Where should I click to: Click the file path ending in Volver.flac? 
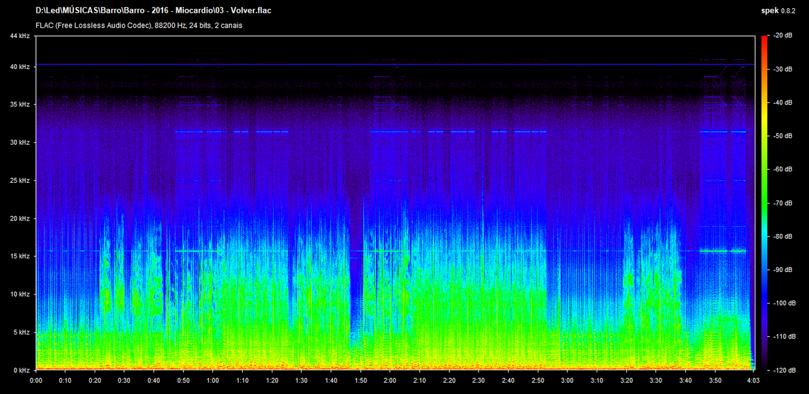(x=154, y=11)
